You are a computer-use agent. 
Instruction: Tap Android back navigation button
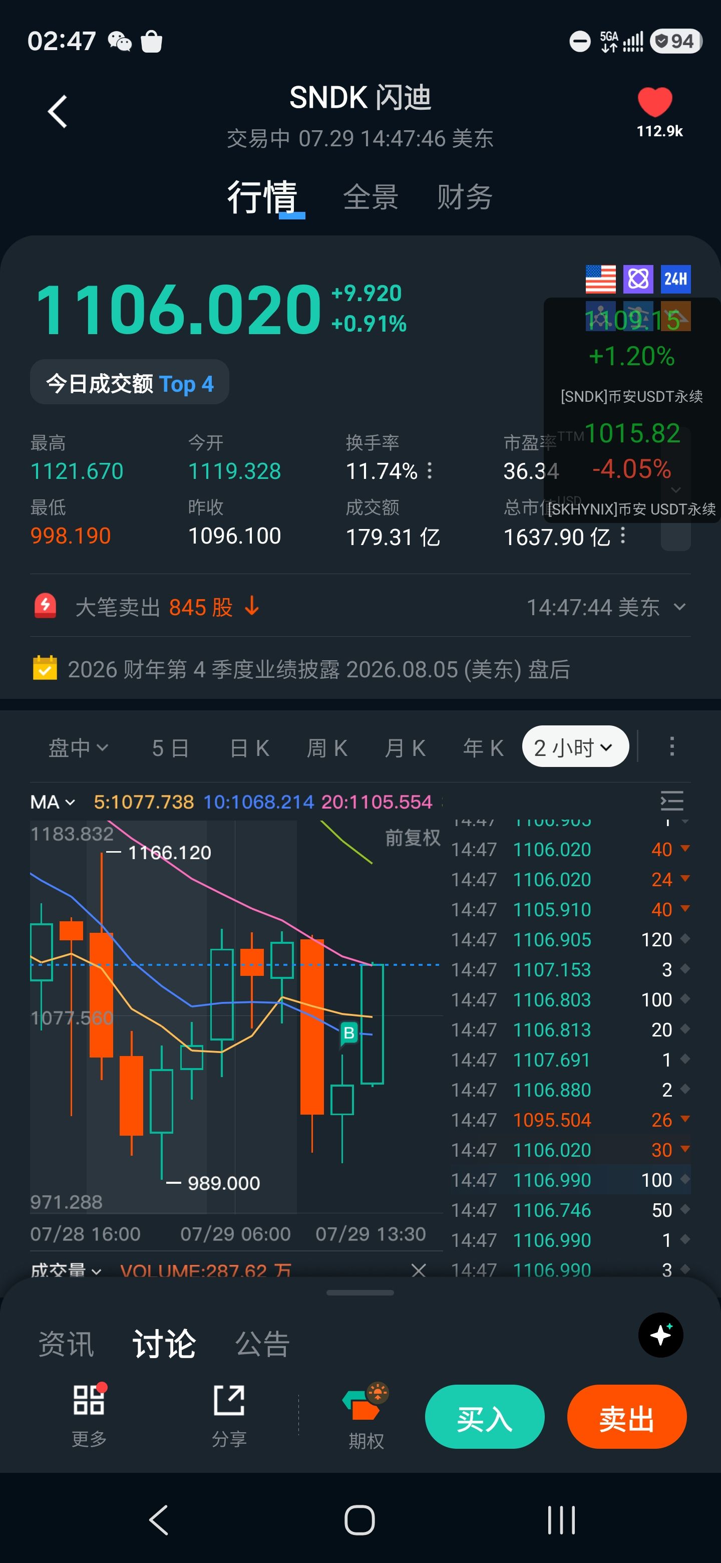(x=159, y=1520)
